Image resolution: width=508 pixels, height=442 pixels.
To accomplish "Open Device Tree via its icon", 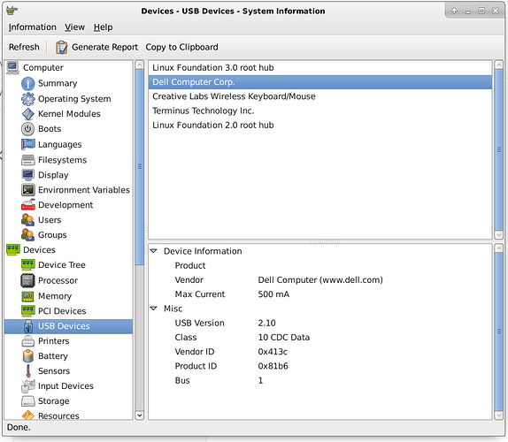I will click(x=27, y=264).
